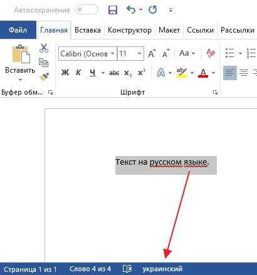Toggle bold Ж formatting
This screenshot has height=275, width=257.
pos(65,73)
